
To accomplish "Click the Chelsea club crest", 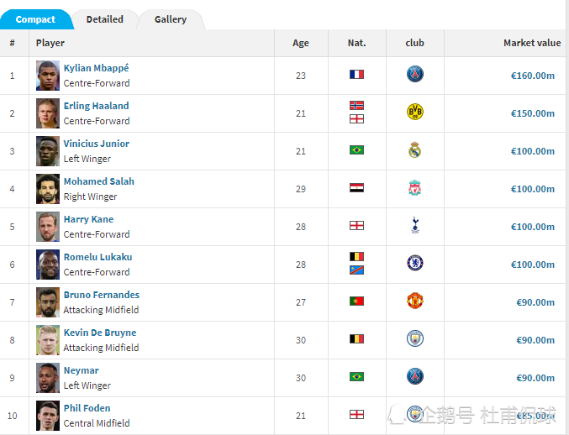I will click(x=415, y=263).
